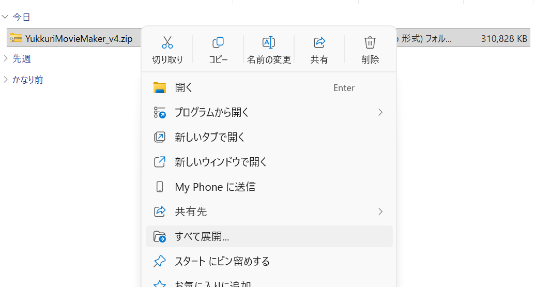Click the share icon (共有) in top row
Viewport: 552px width, 287px height.
pos(319,42)
